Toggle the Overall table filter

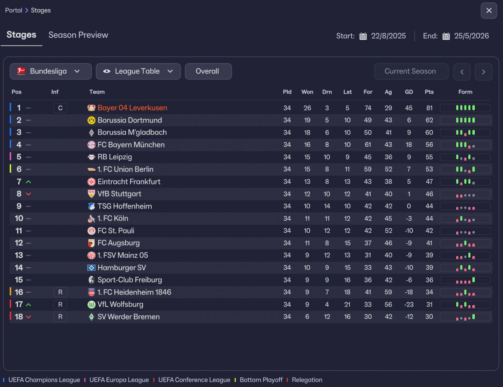(x=208, y=71)
